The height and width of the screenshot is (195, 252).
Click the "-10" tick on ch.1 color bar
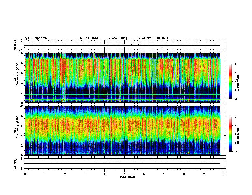(235, 99)
